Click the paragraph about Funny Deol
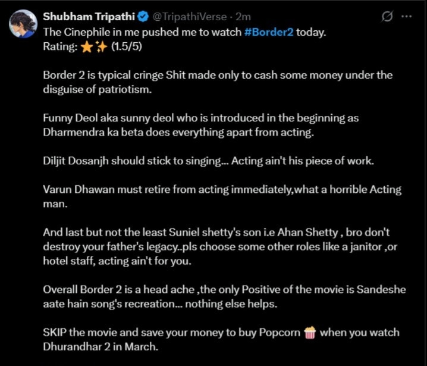Viewport: 427px width, 366px height. coord(200,126)
